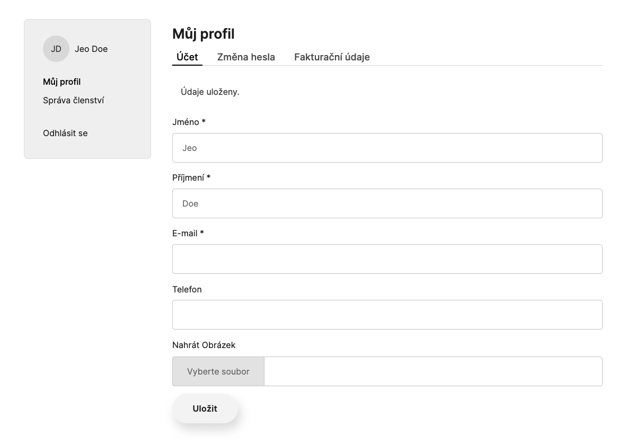Click the Příjmení field label
The image size is (636, 445).
(x=191, y=177)
